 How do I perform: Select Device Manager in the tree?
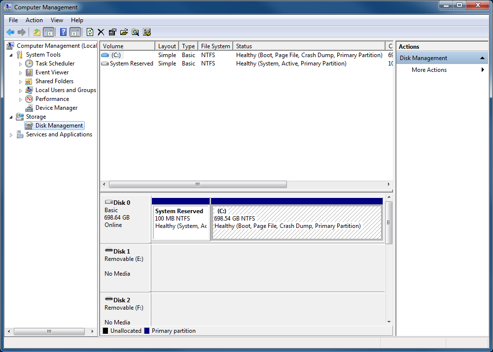tap(56, 108)
